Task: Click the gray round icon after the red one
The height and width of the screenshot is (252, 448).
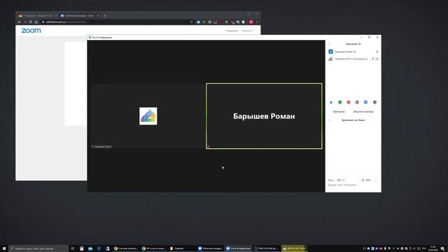Action: tap(357, 102)
